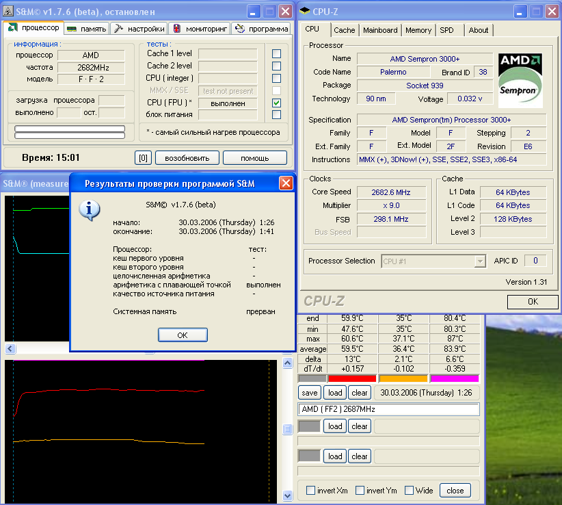
Task: Click the FSB 298.1 MHz value
Action: (x=391, y=219)
